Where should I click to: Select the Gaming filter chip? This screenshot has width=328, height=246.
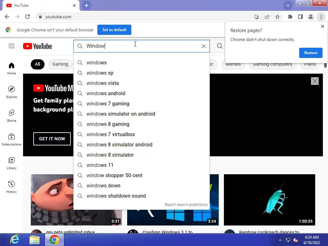click(60, 64)
